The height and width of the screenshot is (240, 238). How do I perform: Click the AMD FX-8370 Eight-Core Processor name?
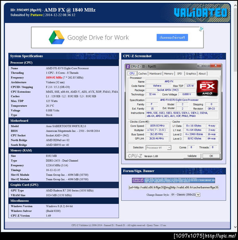67,68
